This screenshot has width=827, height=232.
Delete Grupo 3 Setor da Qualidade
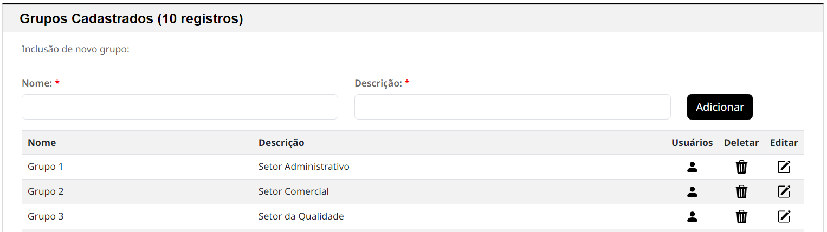point(741,217)
